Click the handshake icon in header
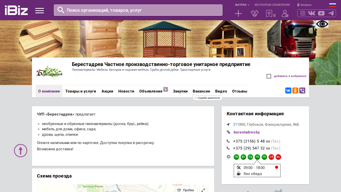 click(255, 13)
